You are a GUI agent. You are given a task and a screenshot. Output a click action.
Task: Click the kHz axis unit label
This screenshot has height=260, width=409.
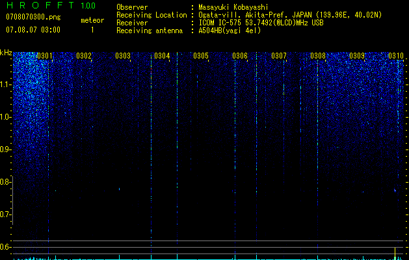[x=6, y=53]
